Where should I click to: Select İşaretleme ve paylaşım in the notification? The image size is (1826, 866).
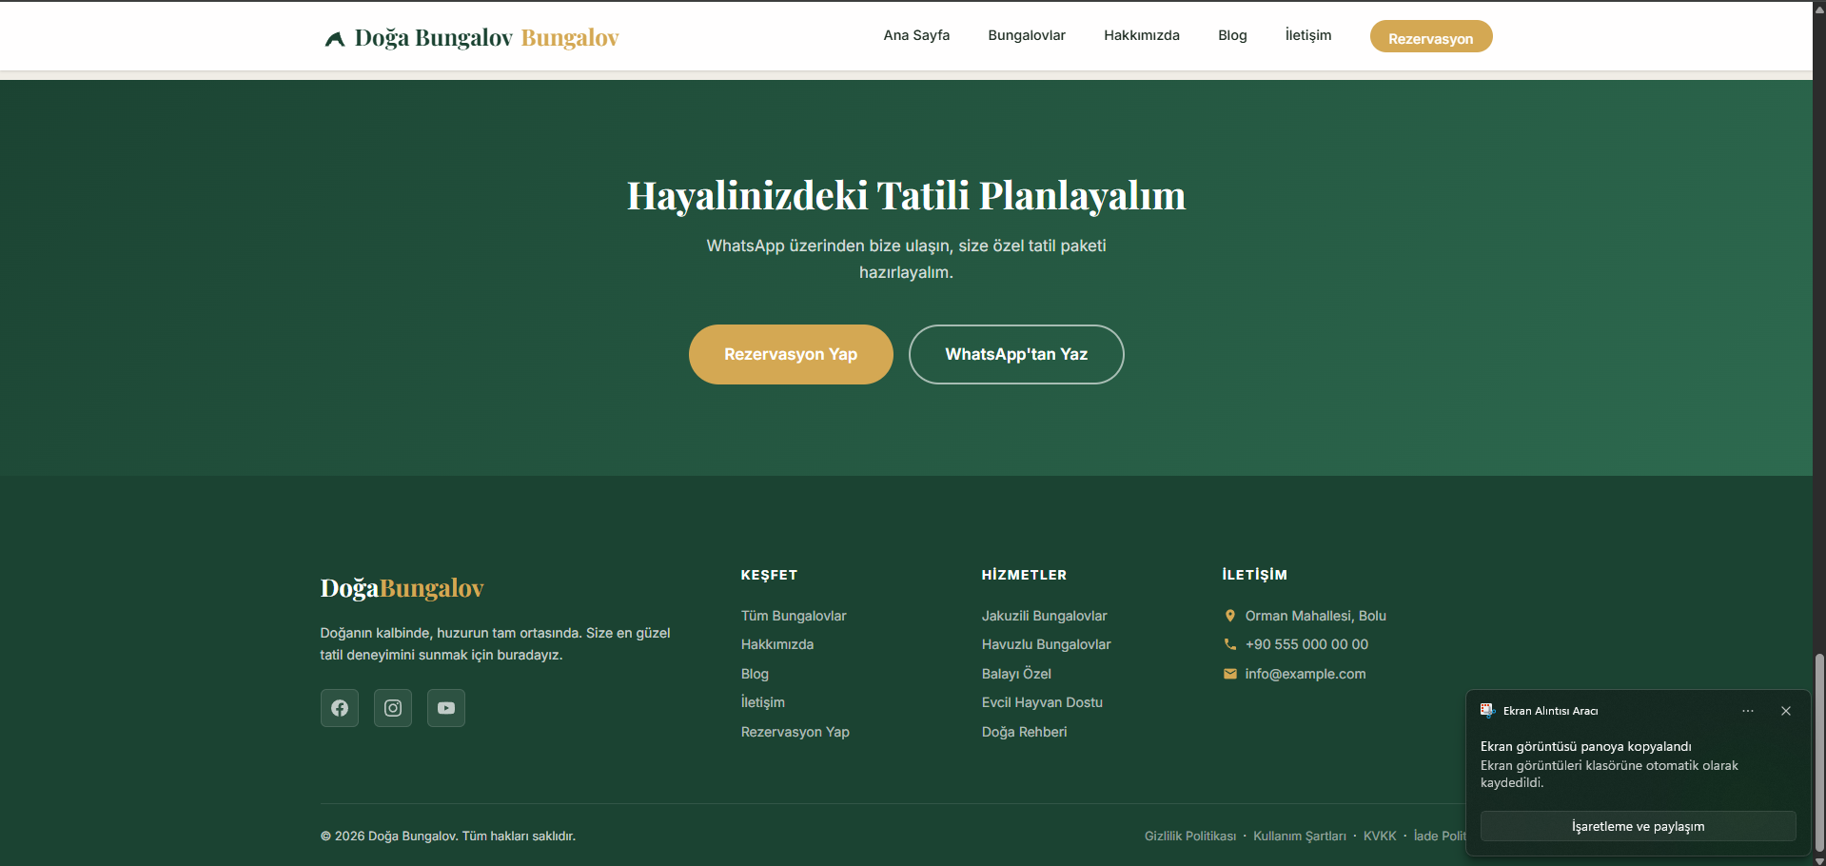1637,826
